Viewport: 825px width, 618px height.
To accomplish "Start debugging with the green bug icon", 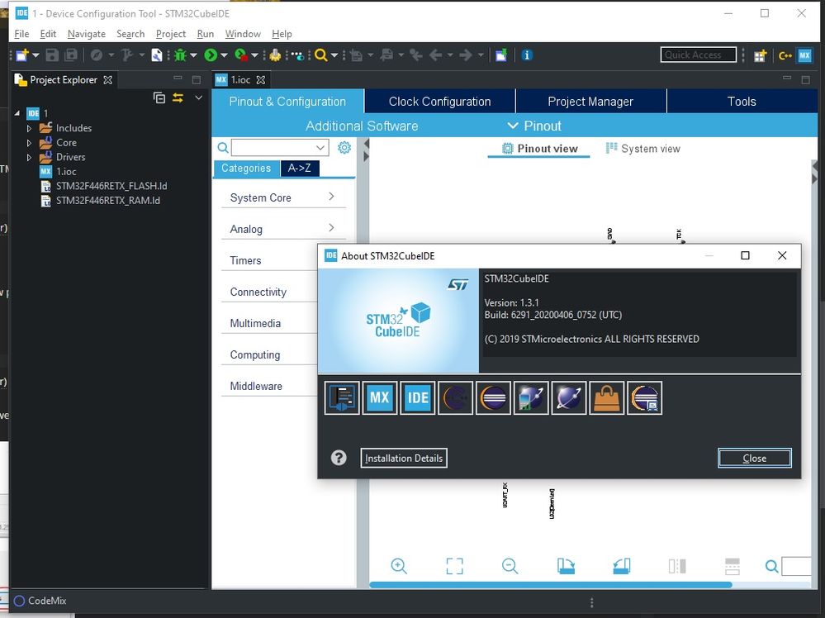I will coord(181,55).
